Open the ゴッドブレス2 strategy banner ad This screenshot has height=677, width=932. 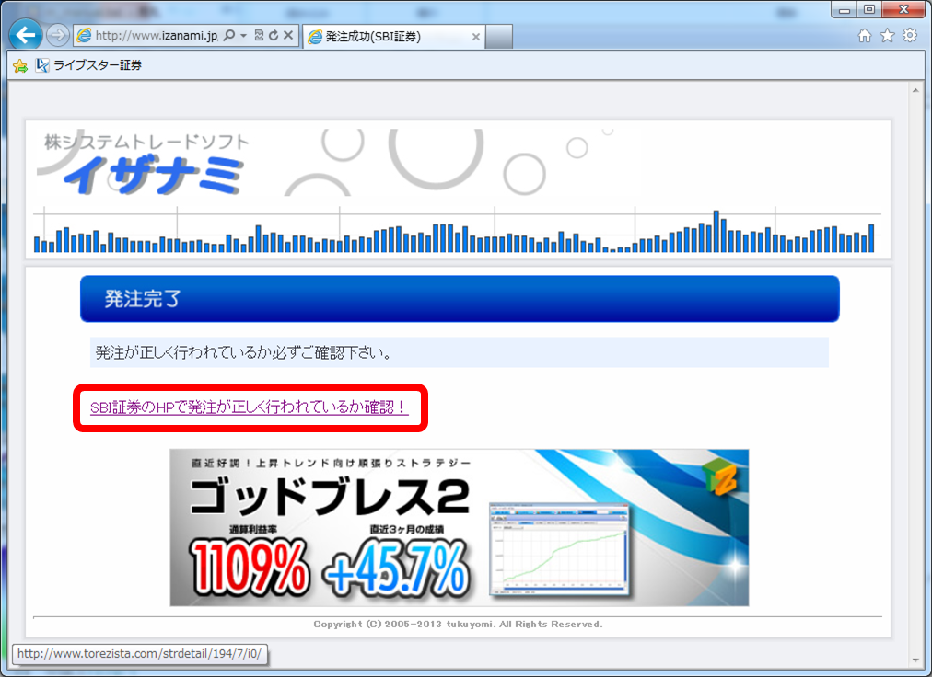[x=459, y=527]
